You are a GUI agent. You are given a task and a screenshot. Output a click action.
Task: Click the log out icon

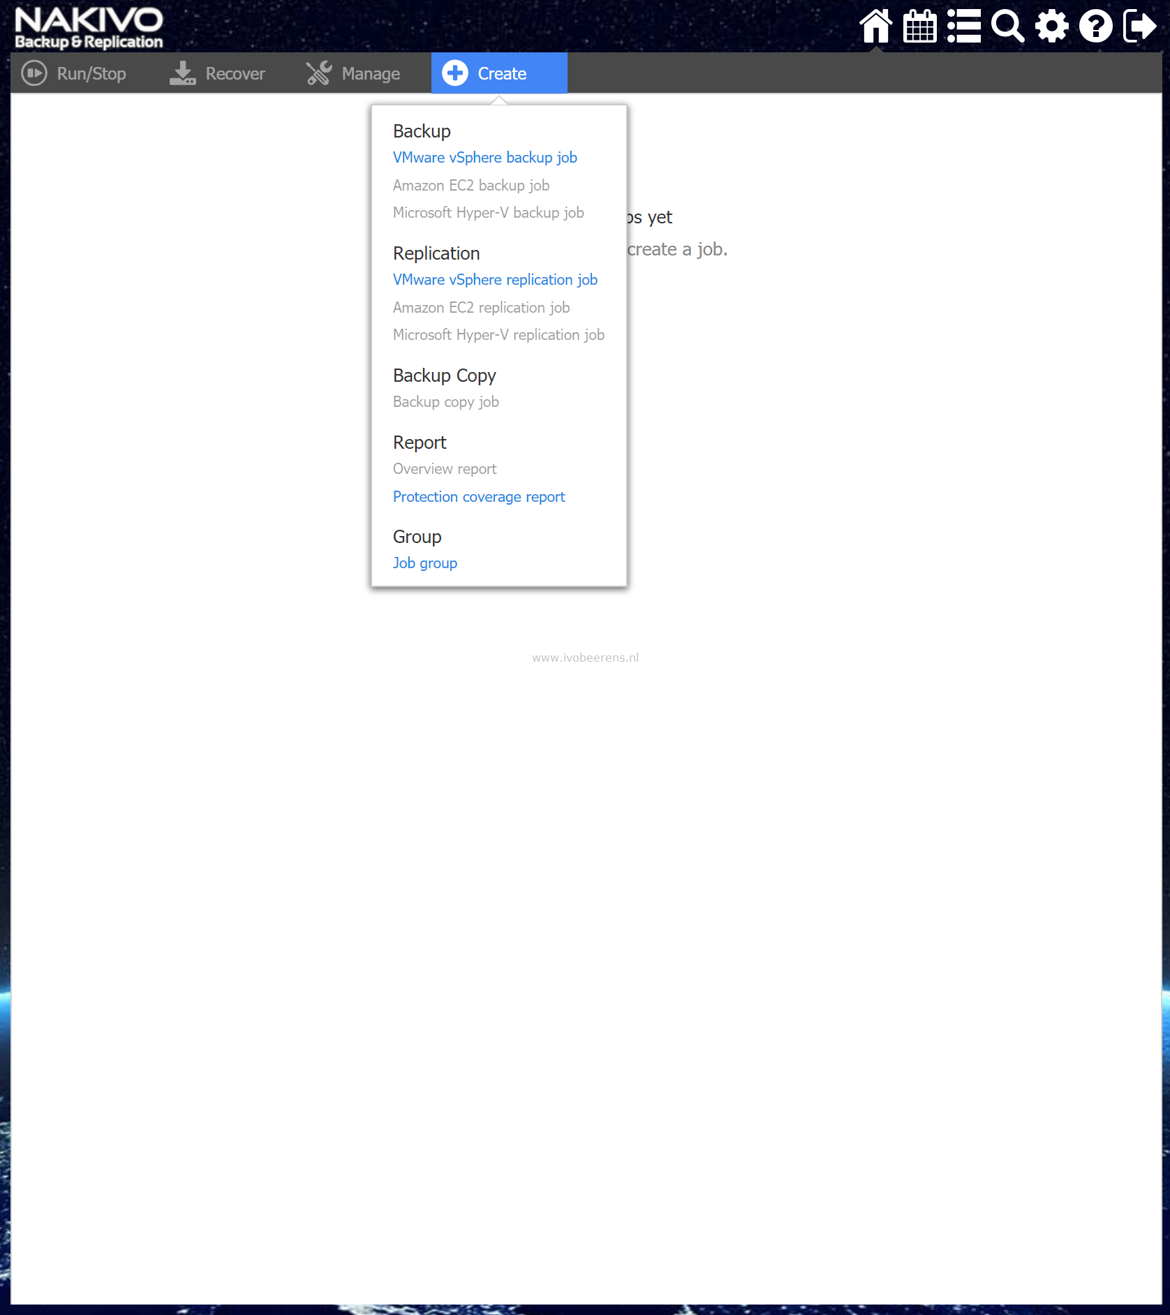(1140, 27)
